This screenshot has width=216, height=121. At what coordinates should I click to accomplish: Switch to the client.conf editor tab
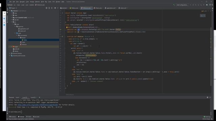(123, 8)
